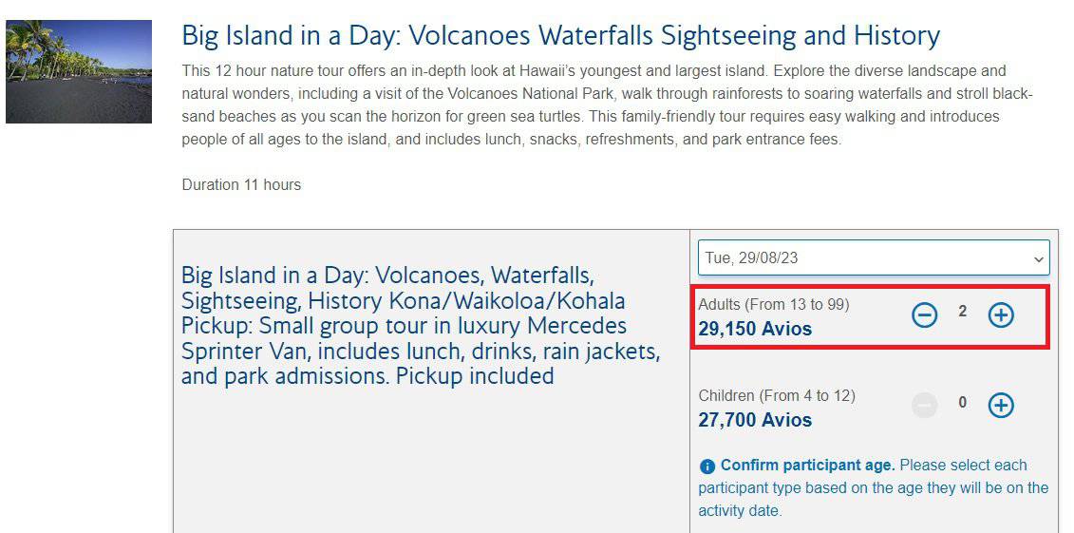The width and height of the screenshot is (1074, 533).
Task: Select the Adults (From 13 to 99) label
Action: (773, 304)
